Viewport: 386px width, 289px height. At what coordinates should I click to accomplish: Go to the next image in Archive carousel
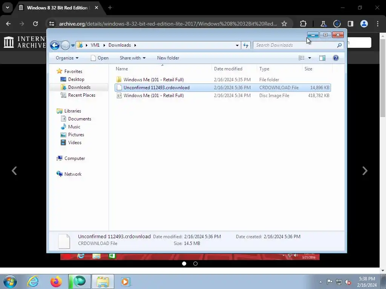tap(365, 171)
